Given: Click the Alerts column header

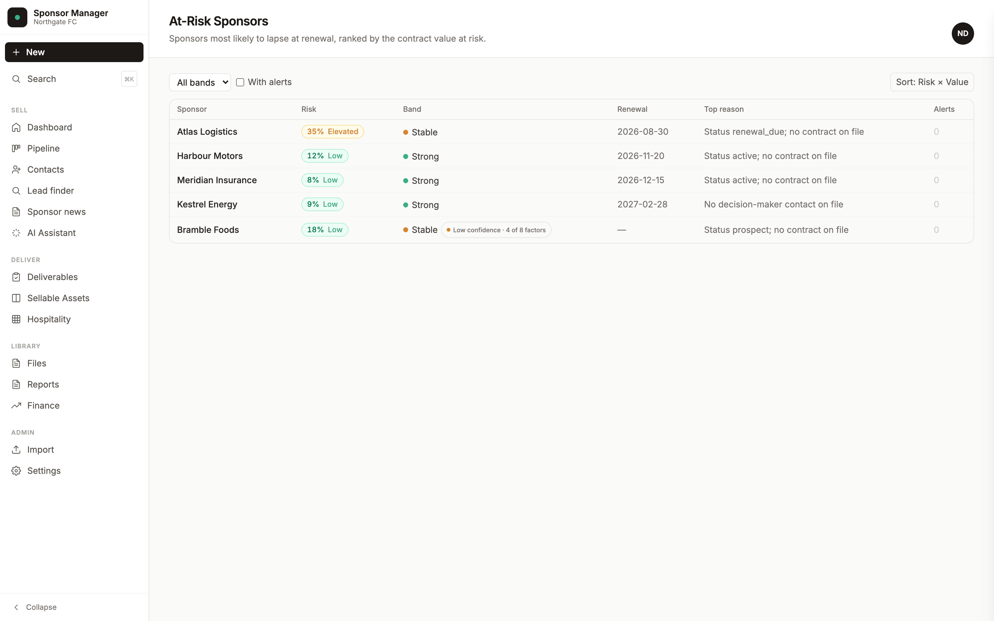Looking at the screenshot, I should (944, 109).
